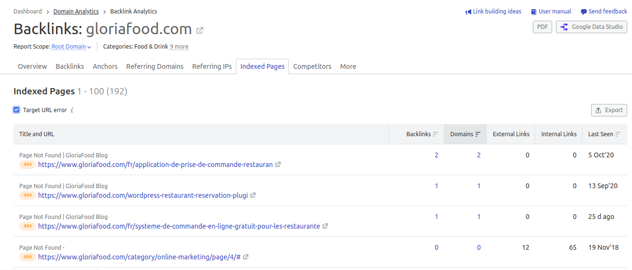Viewport: 632px width, 270px height.
Task: Expand the 9 more categories link
Action: pos(179,47)
